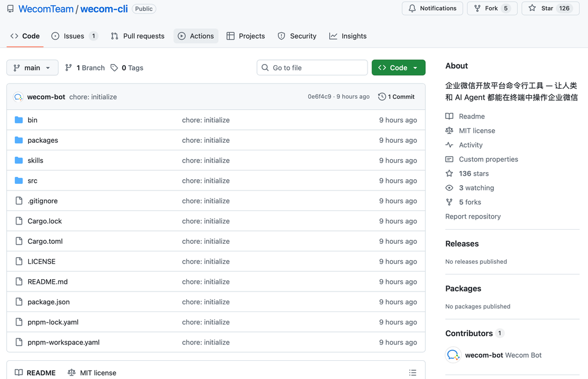Click the eye icon beside 3 watching

coord(450,187)
